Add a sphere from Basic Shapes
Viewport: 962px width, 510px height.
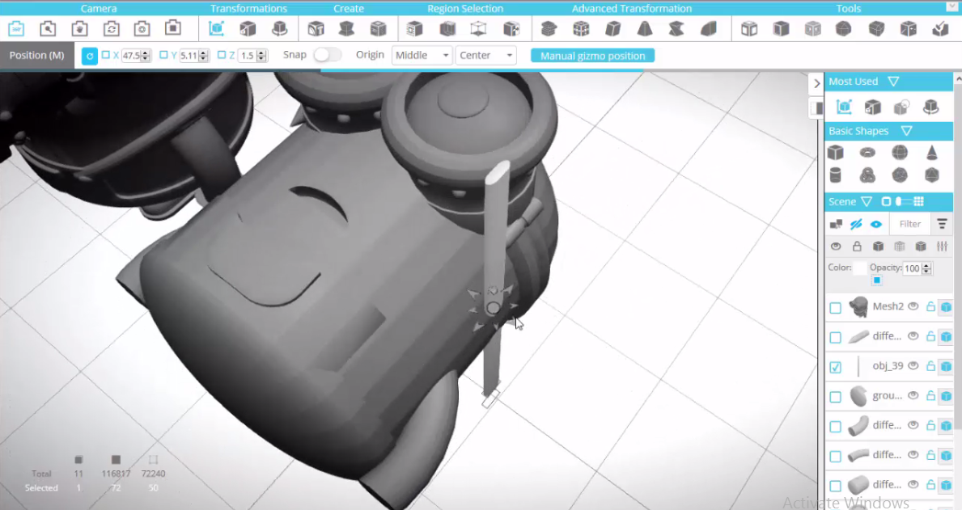[900, 152]
